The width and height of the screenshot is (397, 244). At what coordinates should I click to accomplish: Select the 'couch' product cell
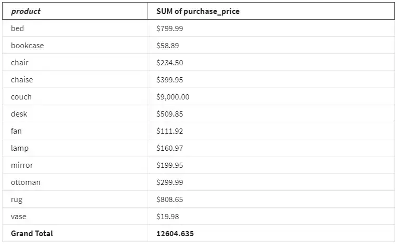[75, 97]
